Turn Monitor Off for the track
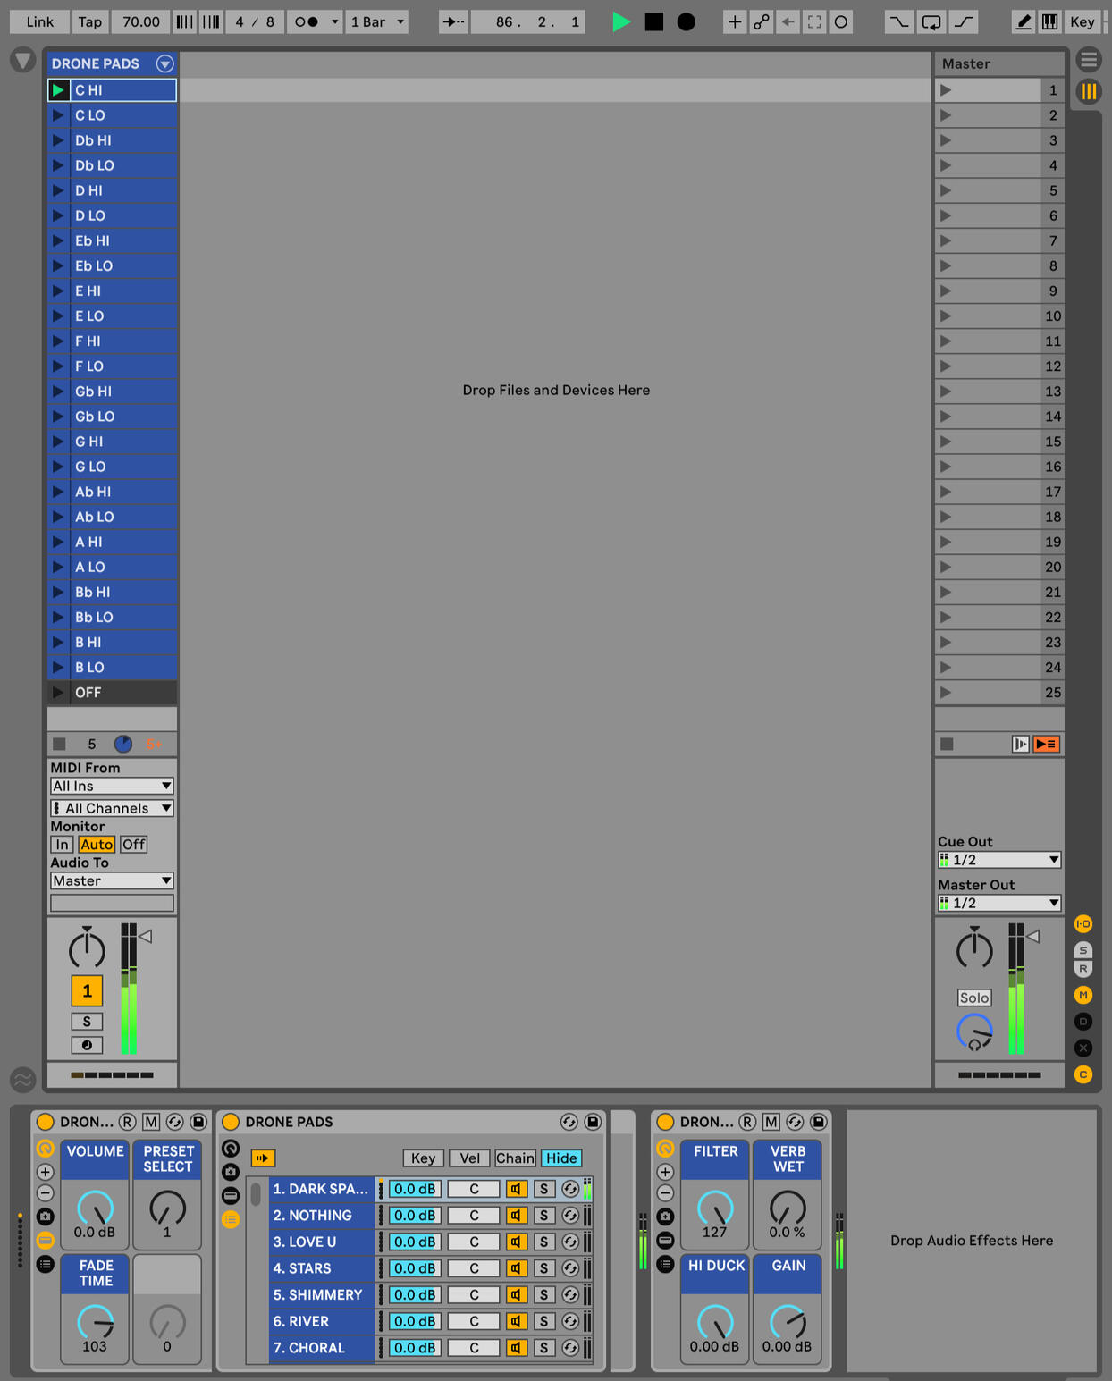This screenshot has width=1112, height=1381. (x=133, y=845)
